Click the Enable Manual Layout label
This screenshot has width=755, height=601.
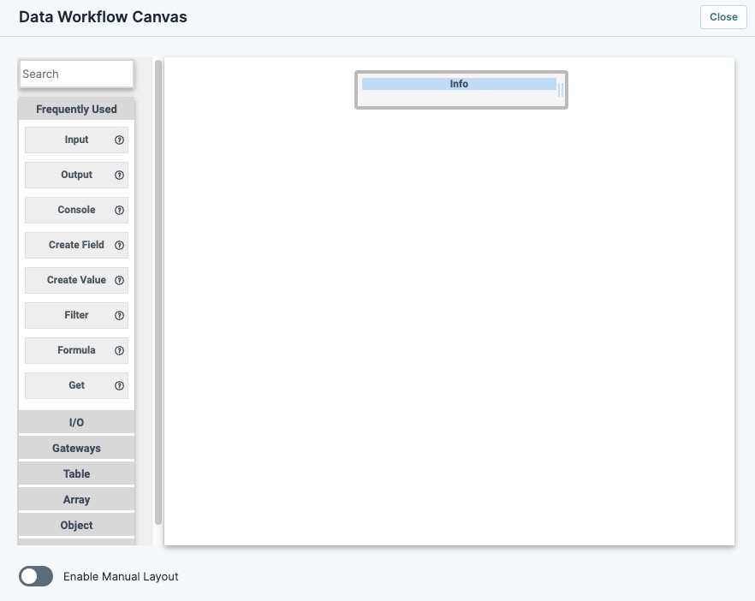click(121, 576)
